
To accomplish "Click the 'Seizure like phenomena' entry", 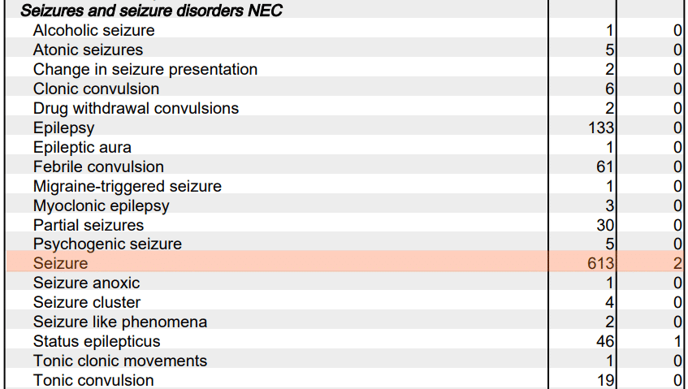I will [x=120, y=322].
